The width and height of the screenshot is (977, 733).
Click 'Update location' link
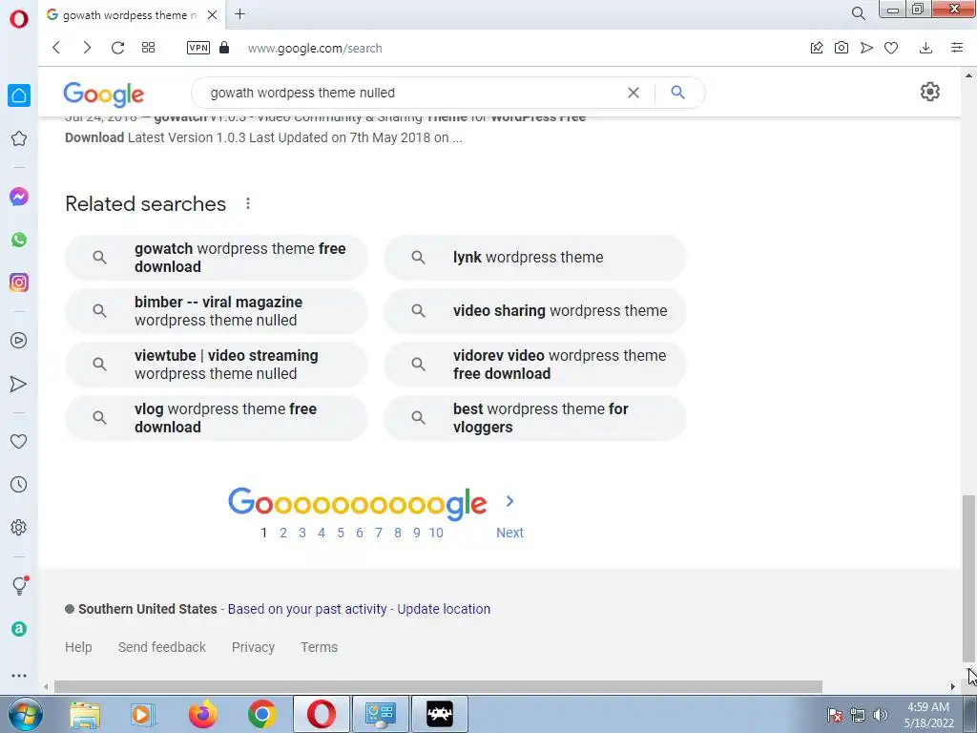444,609
